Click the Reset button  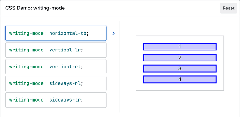(228, 8)
